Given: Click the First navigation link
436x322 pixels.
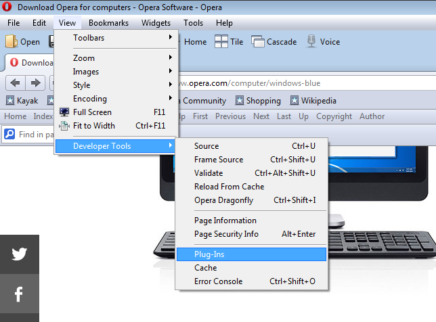Looking at the screenshot, I should pos(200,116).
